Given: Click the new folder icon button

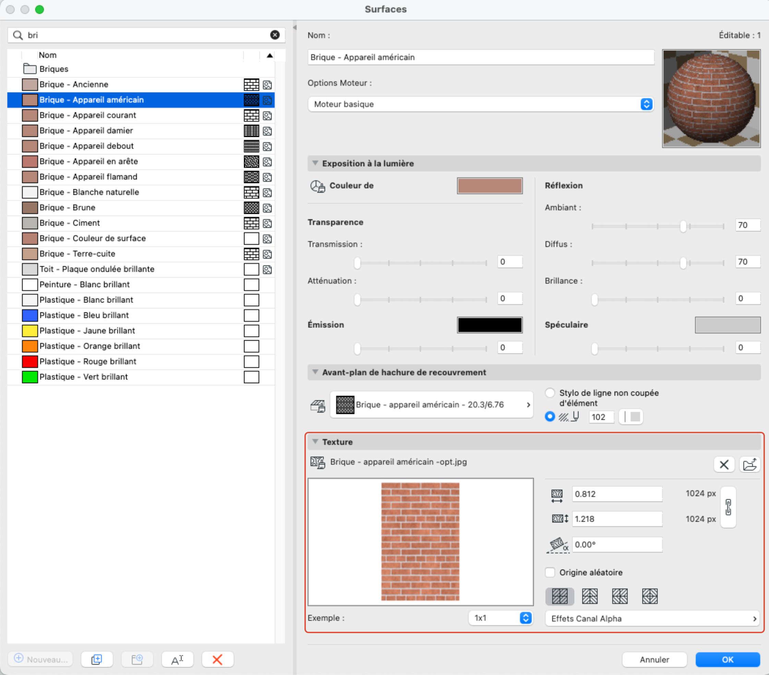Looking at the screenshot, I should point(137,659).
